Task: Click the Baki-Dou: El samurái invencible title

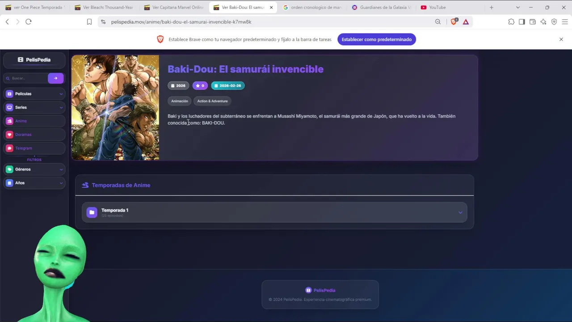Action: tap(245, 69)
